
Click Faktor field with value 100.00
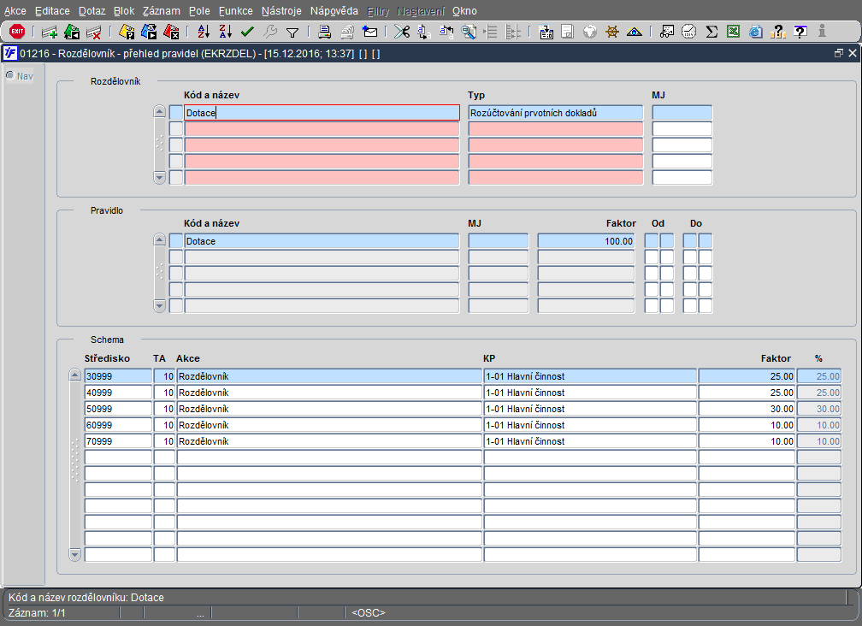(586, 241)
